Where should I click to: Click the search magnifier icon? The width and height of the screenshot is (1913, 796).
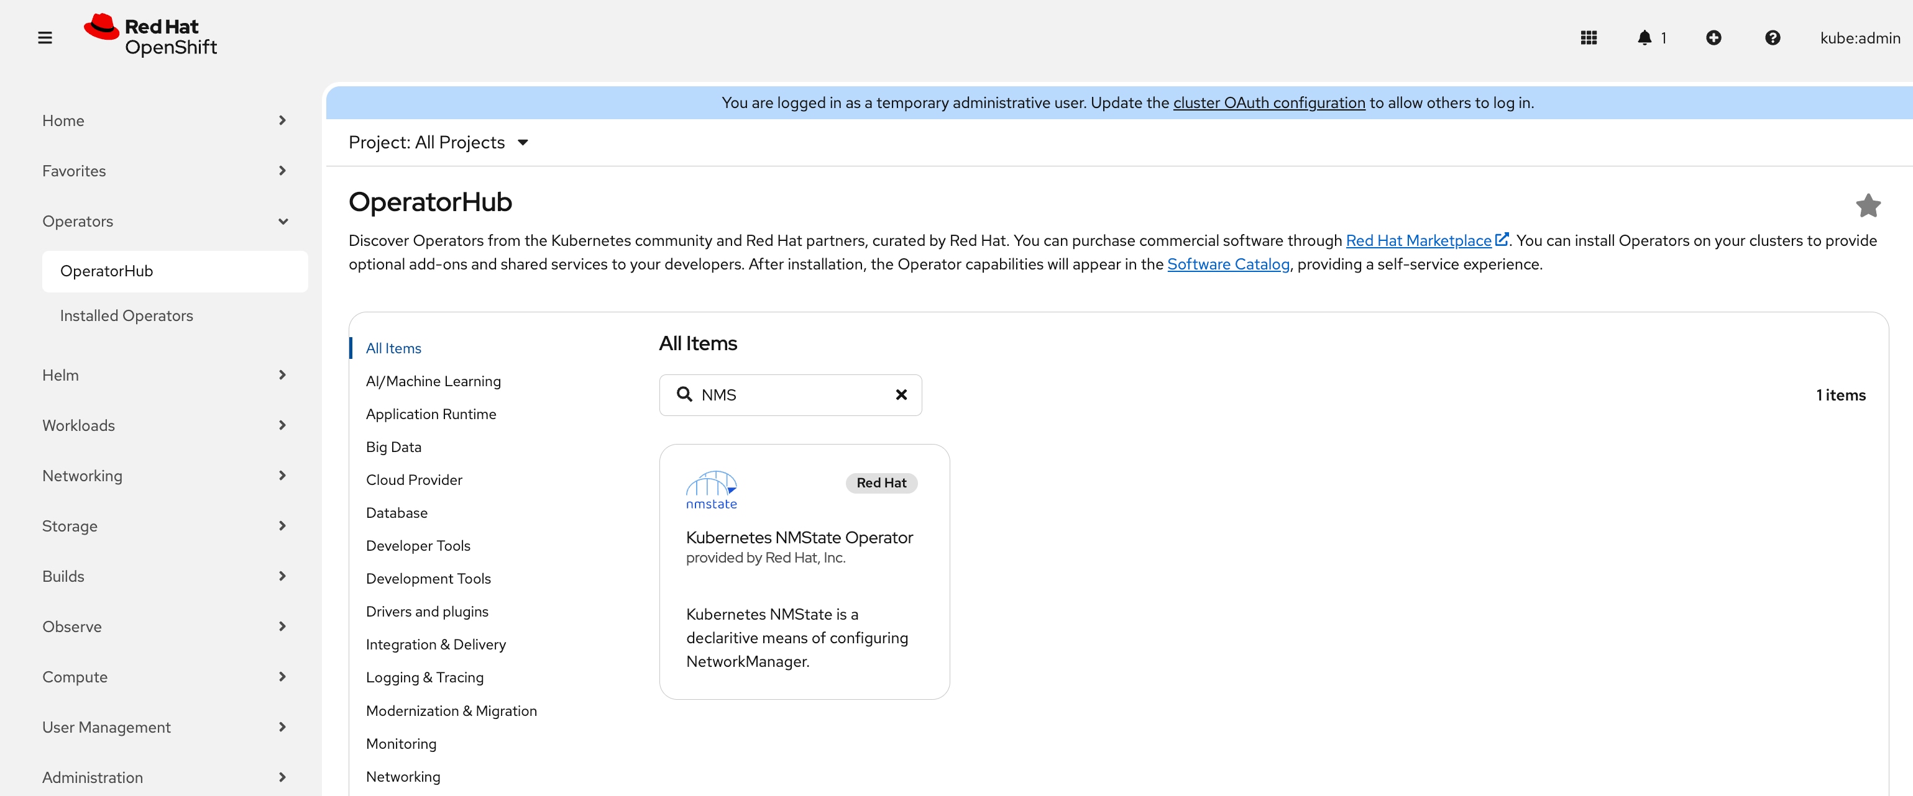(684, 395)
